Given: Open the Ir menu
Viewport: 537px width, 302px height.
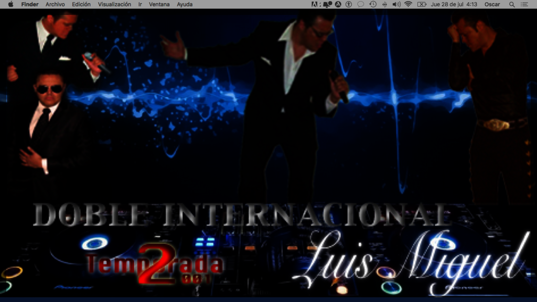Looking at the screenshot, I should 140,4.
